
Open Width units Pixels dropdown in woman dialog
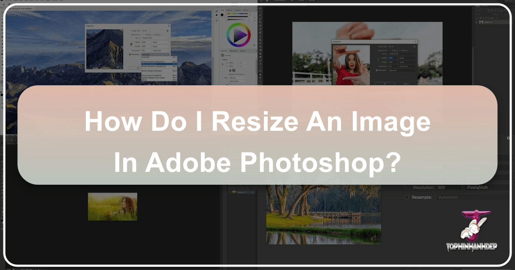pyautogui.click(x=406, y=57)
